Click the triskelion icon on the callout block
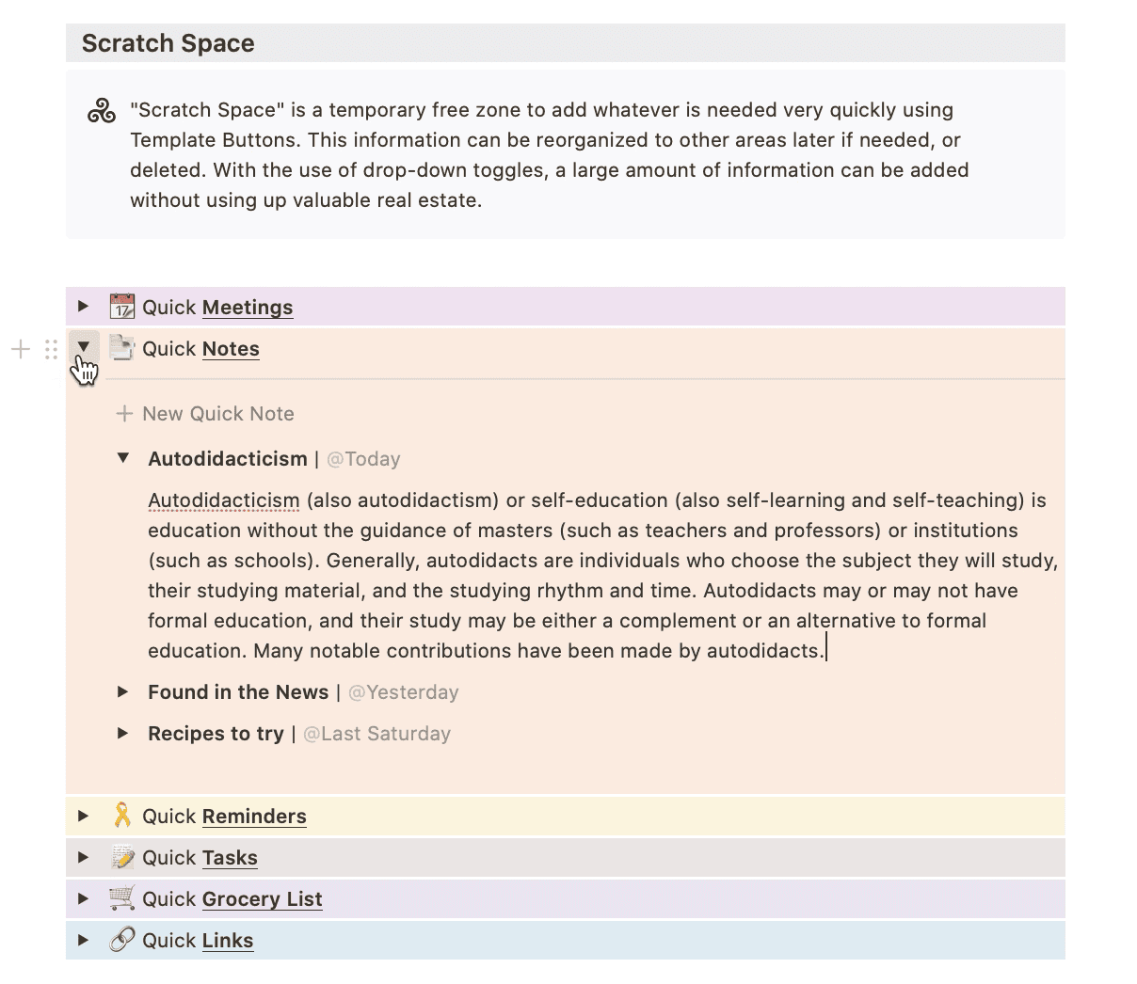Viewport: 1137px width, 984px height. [101, 110]
